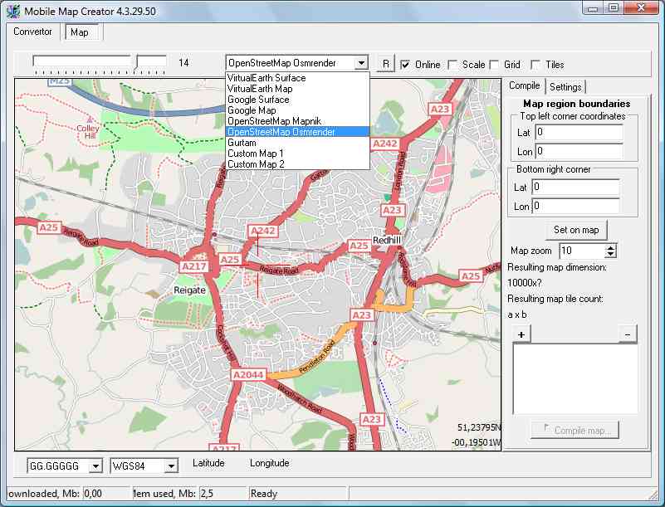Choose VirtualEarth Surface map source
Image resolution: width=665 pixels, height=507 pixels.
[x=266, y=78]
